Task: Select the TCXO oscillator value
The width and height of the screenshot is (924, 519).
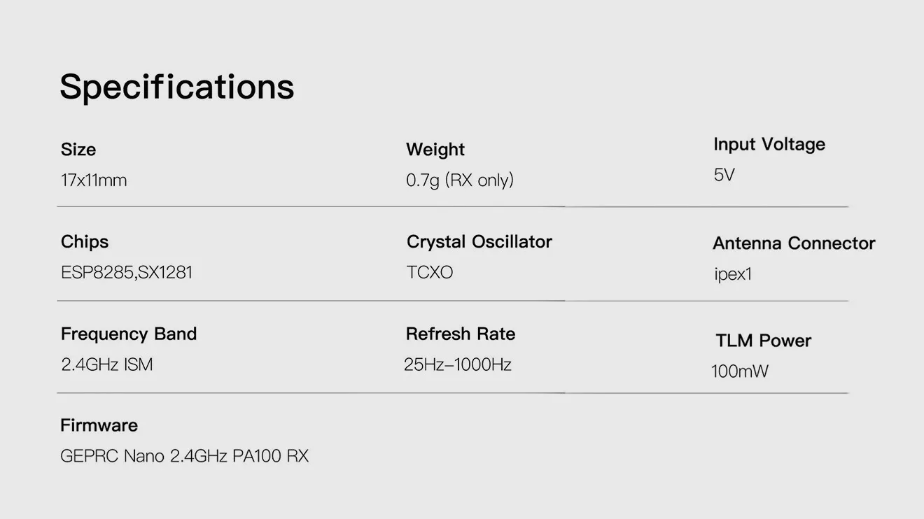Action: 430,272
